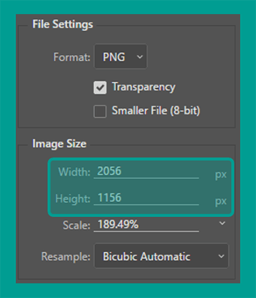The image size is (256, 298).
Task: Click the Format label
Action: point(72,57)
